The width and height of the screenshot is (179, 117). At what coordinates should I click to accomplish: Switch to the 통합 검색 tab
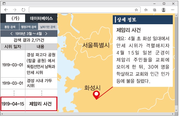click(10, 27)
